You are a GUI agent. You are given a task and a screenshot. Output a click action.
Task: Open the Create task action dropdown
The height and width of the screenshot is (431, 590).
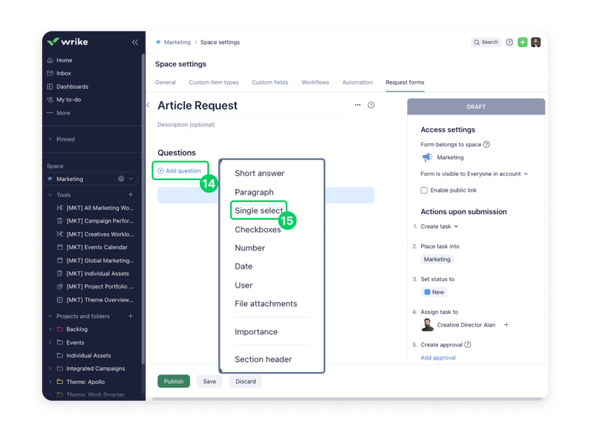(x=439, y=227)
